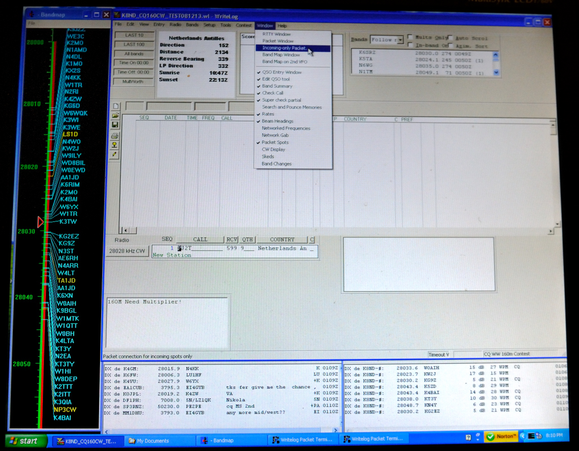Screen dimensions: 579x451
Task: Click the LAST 10 button
Action: pos(134,36)
